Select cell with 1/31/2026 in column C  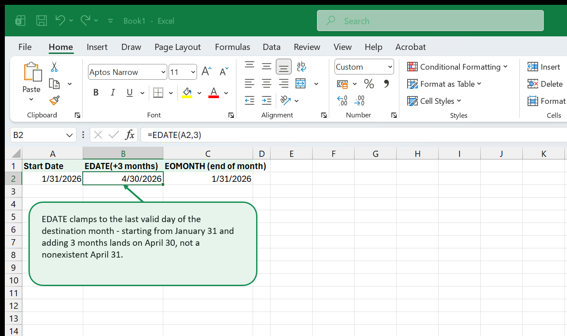[x=208, y=179]
